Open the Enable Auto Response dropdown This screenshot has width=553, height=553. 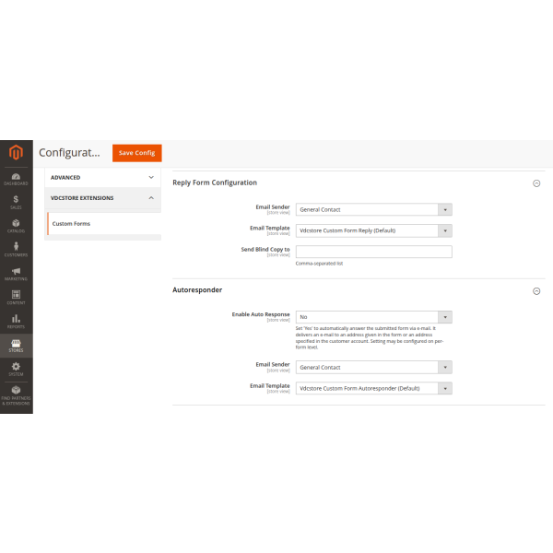(x=373, y=317)
